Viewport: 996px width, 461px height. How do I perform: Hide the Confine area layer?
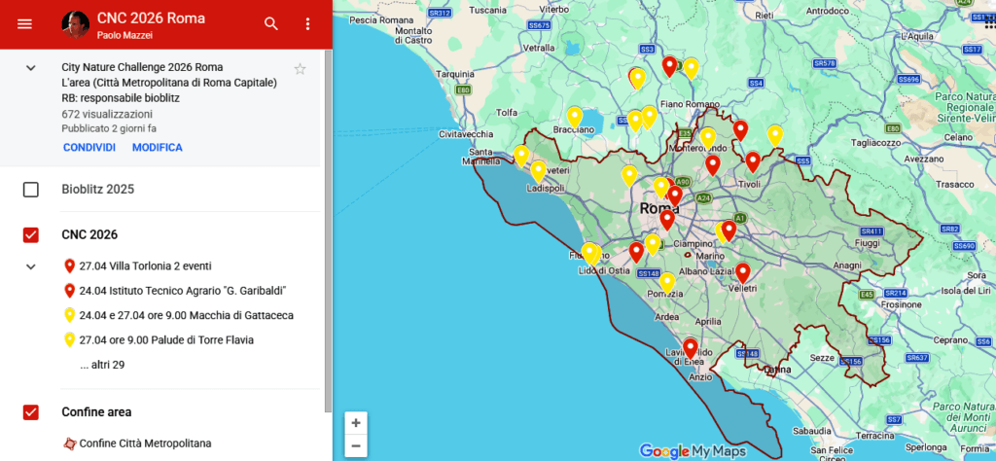click(x=31, y=412)
